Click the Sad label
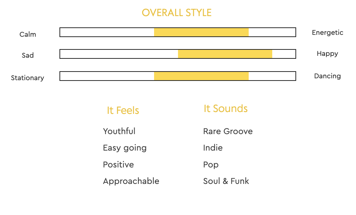Viewport: 356px width, 215px height. (28, 55)
